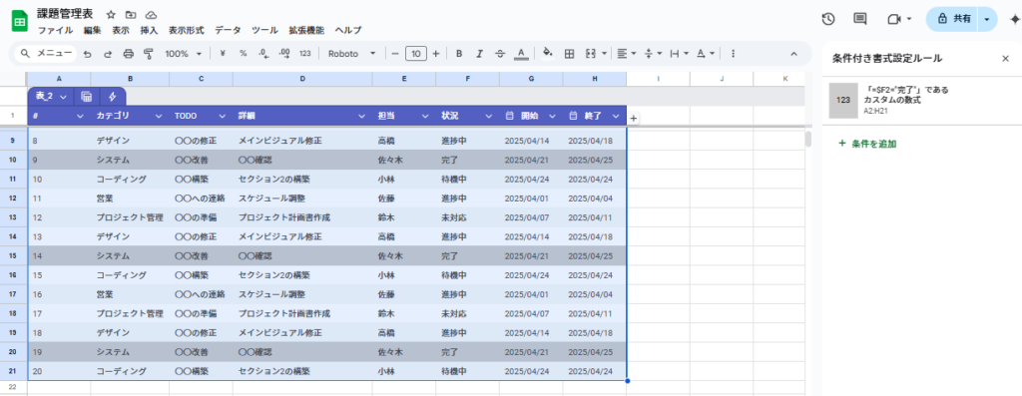Toggle italic formatting

click(x=480, y=54)
